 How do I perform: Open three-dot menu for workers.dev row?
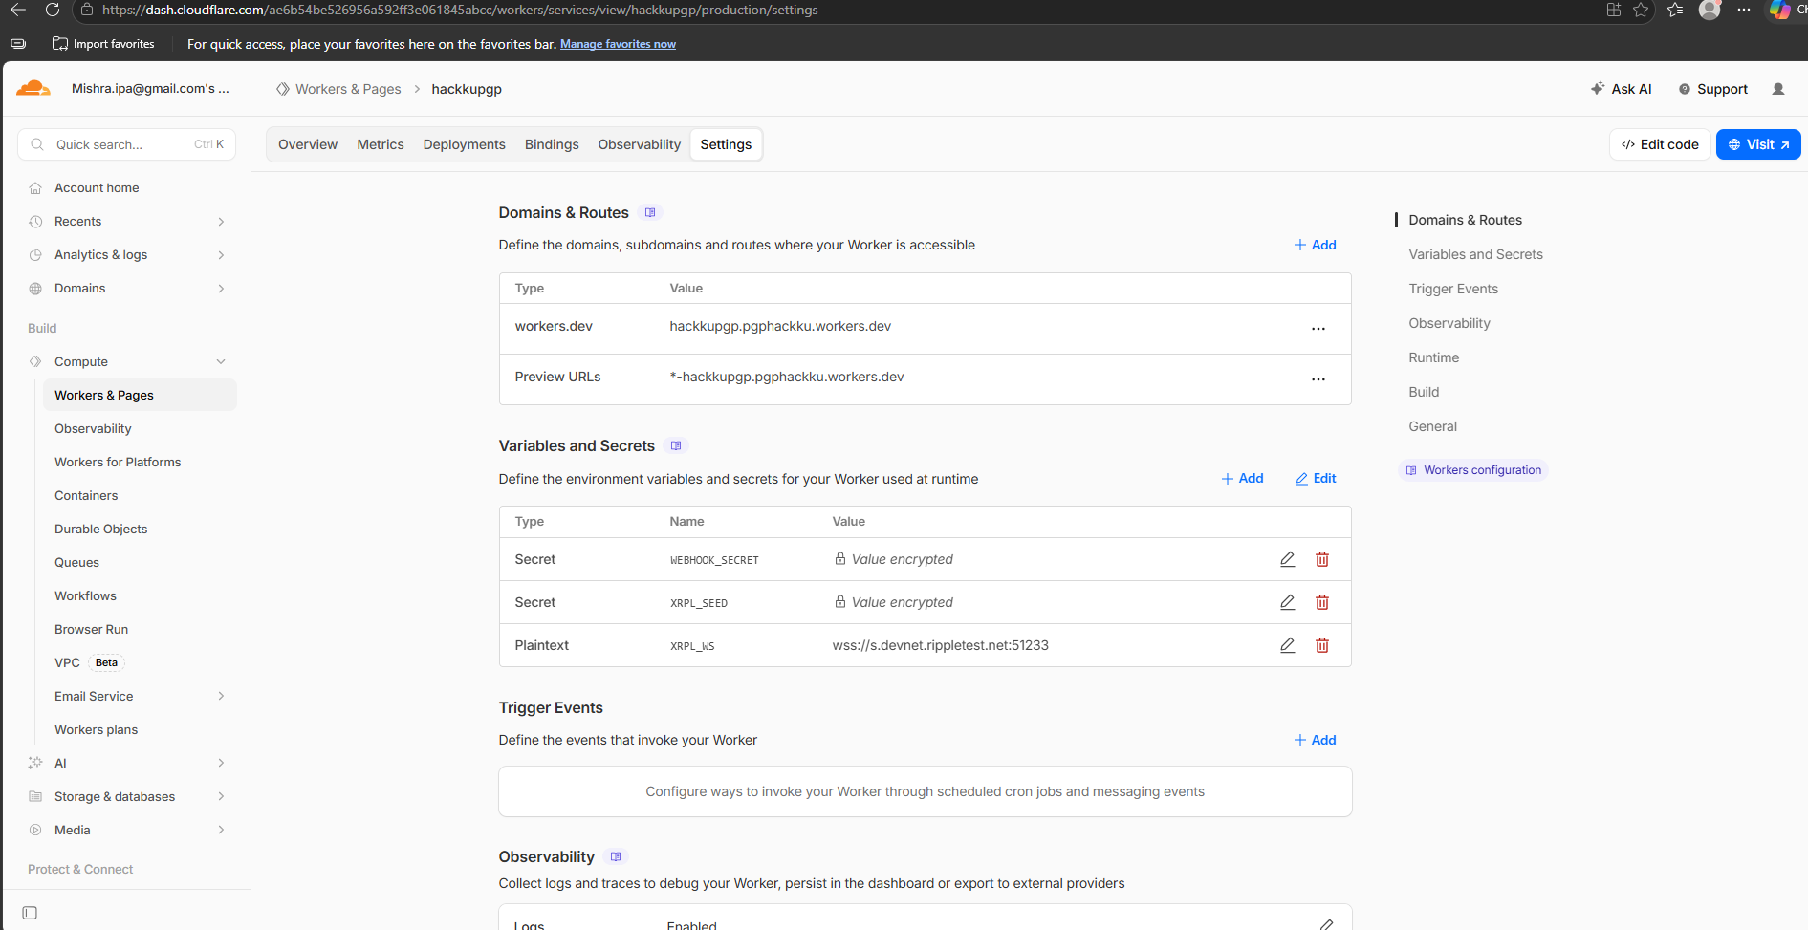[x=1318, y=328]
